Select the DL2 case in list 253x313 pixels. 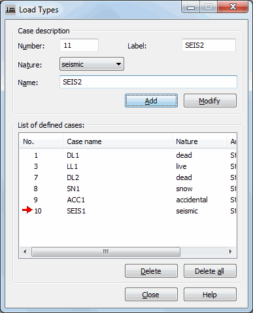point(128,177)
